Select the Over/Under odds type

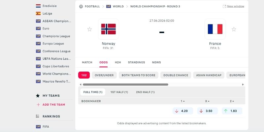coord(104,75)
